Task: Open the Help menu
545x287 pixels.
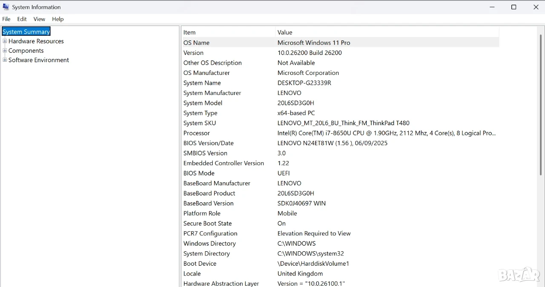Action: pyautogui.click(x=58, y=19)
